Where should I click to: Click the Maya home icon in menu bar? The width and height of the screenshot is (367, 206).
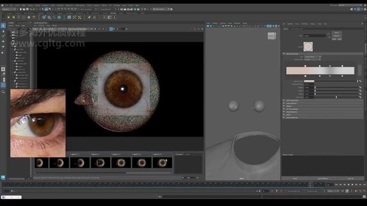[2, 5]
